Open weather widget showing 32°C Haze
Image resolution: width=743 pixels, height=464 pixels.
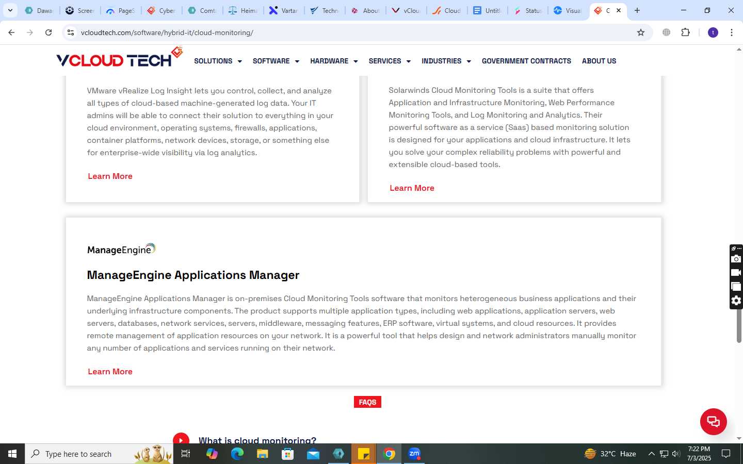pos(610,454)
